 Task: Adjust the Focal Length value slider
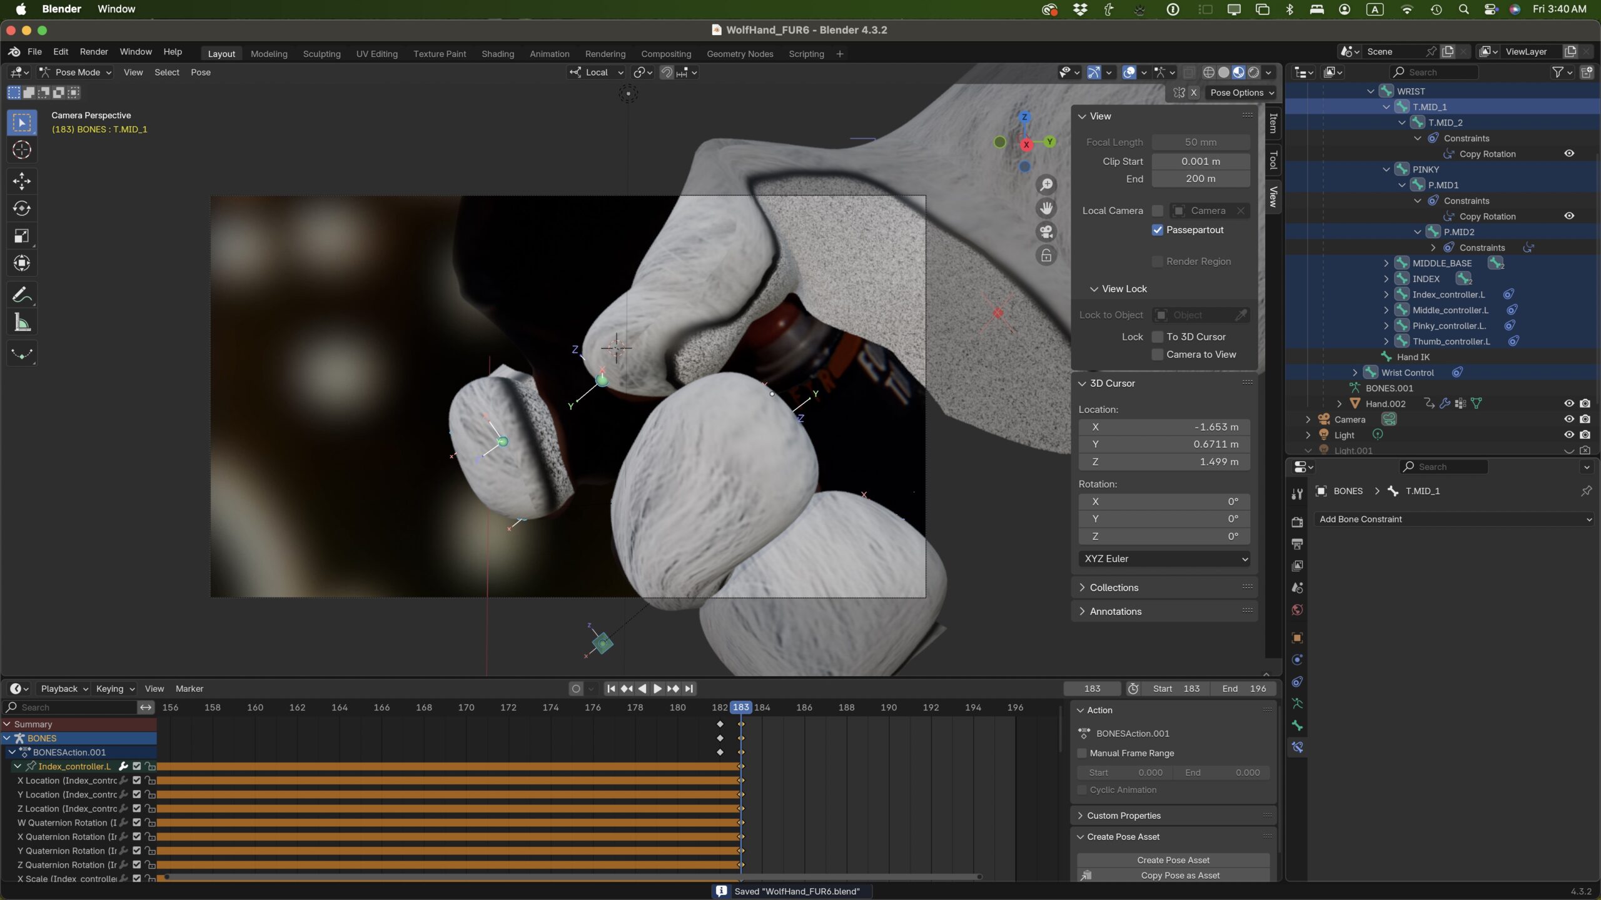pyautogui.click(x=1202, y=142)
